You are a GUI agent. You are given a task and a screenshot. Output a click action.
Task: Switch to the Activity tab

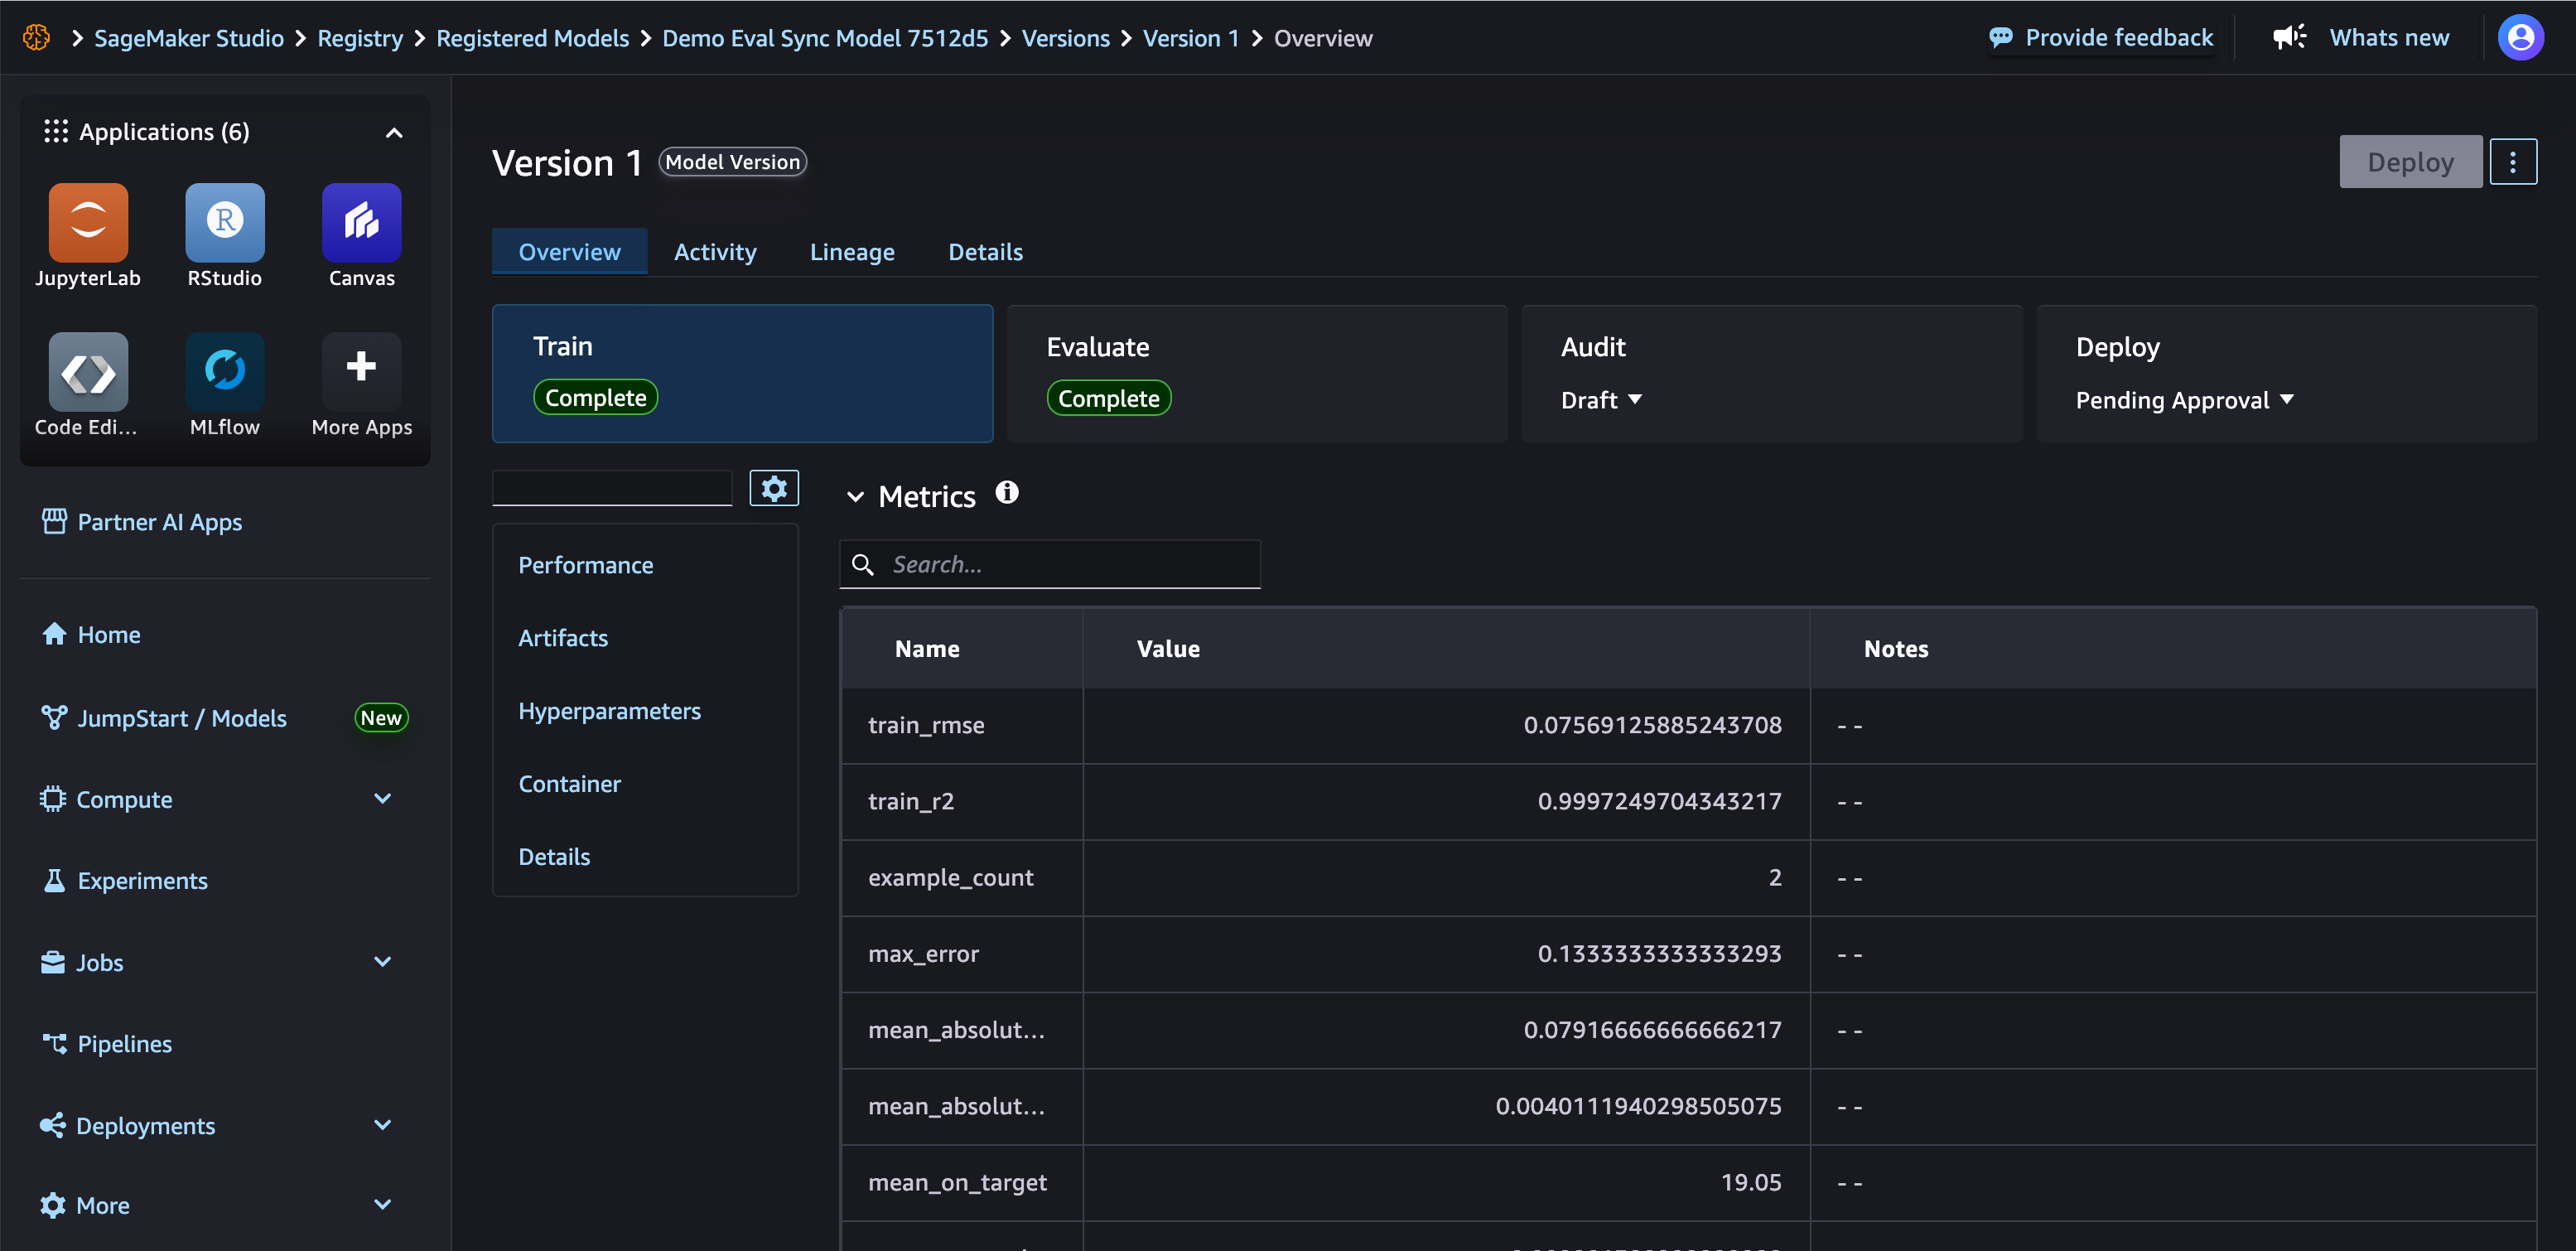pyautogui.click(x=715, y=251)
